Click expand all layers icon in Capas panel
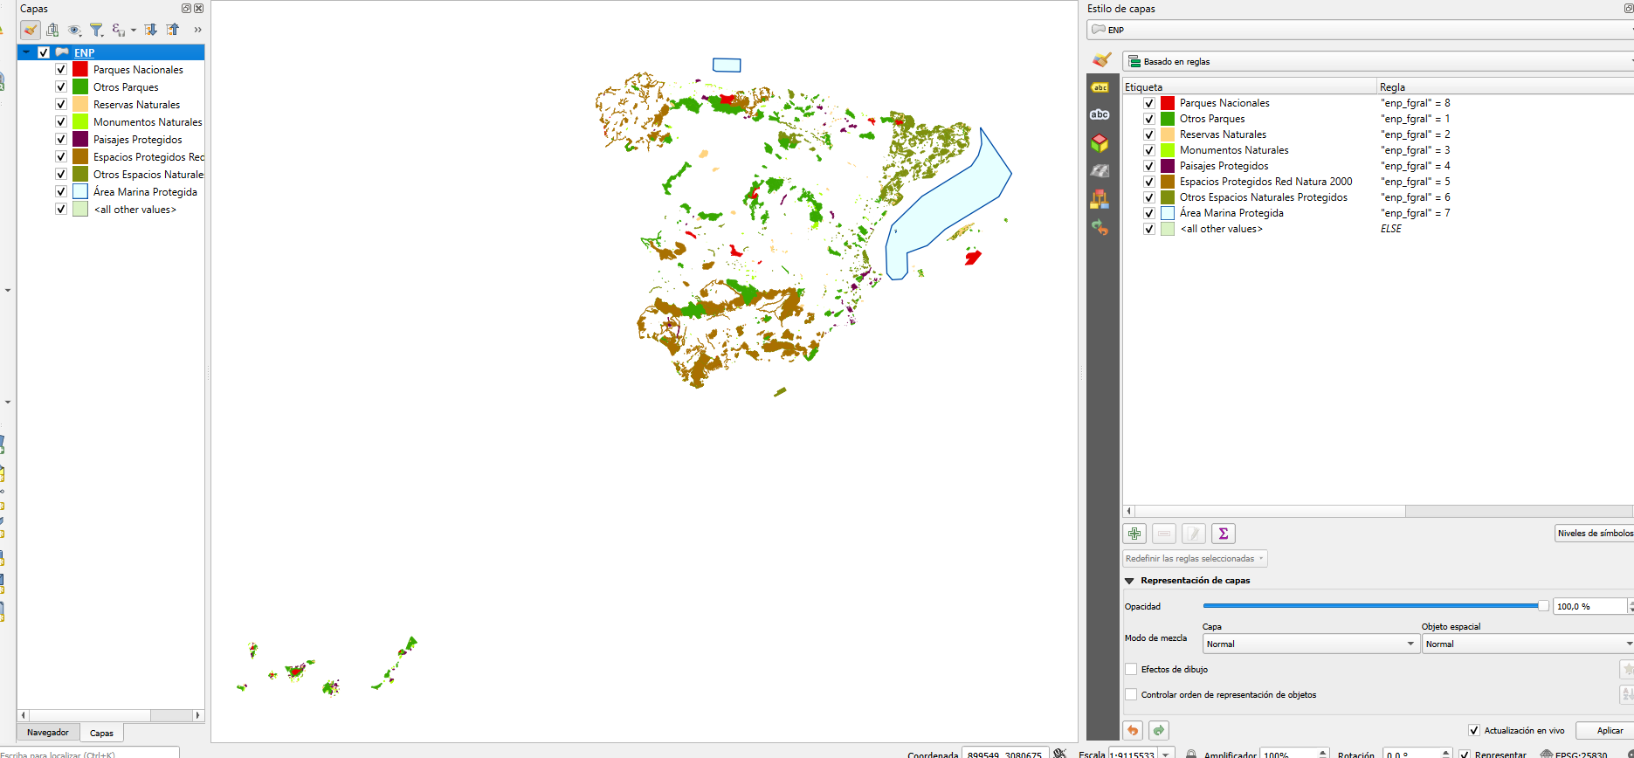The width and height of the screenshot is (1634, 758). tap(150, 30)
